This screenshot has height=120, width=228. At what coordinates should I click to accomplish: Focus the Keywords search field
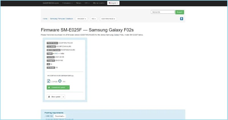point(163,12)
